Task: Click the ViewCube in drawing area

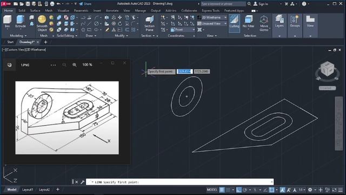Action: [328, 69]
